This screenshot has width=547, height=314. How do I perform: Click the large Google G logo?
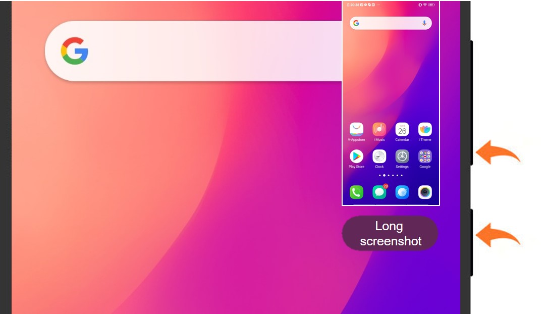pyautogui.click(x=75, y=51)
